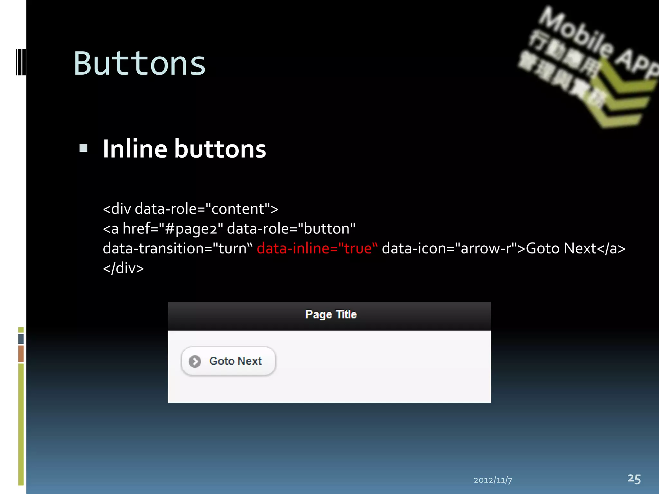Click the slide date 2012/11/7
The width and height of the screenshot is (659, 494).
[x=493, y=480]
